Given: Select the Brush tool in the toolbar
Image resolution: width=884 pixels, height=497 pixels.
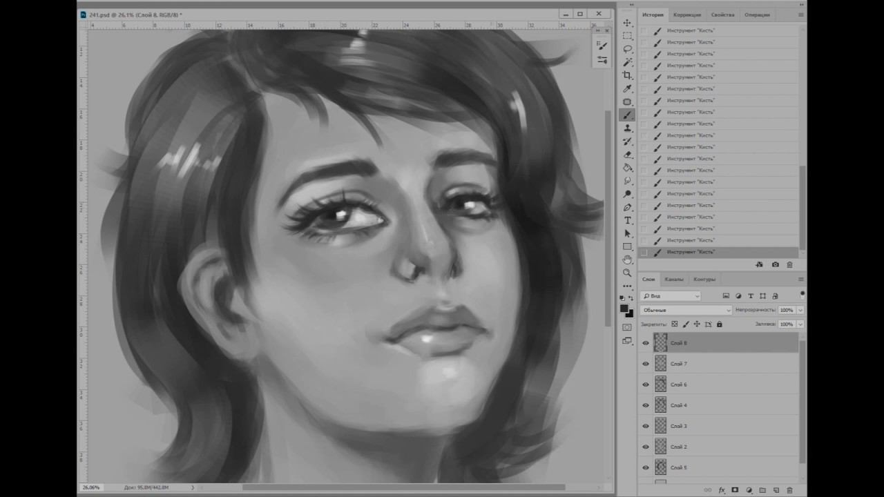Looking at the screenshot, I should pyautogui.click(x=627, y=115).
